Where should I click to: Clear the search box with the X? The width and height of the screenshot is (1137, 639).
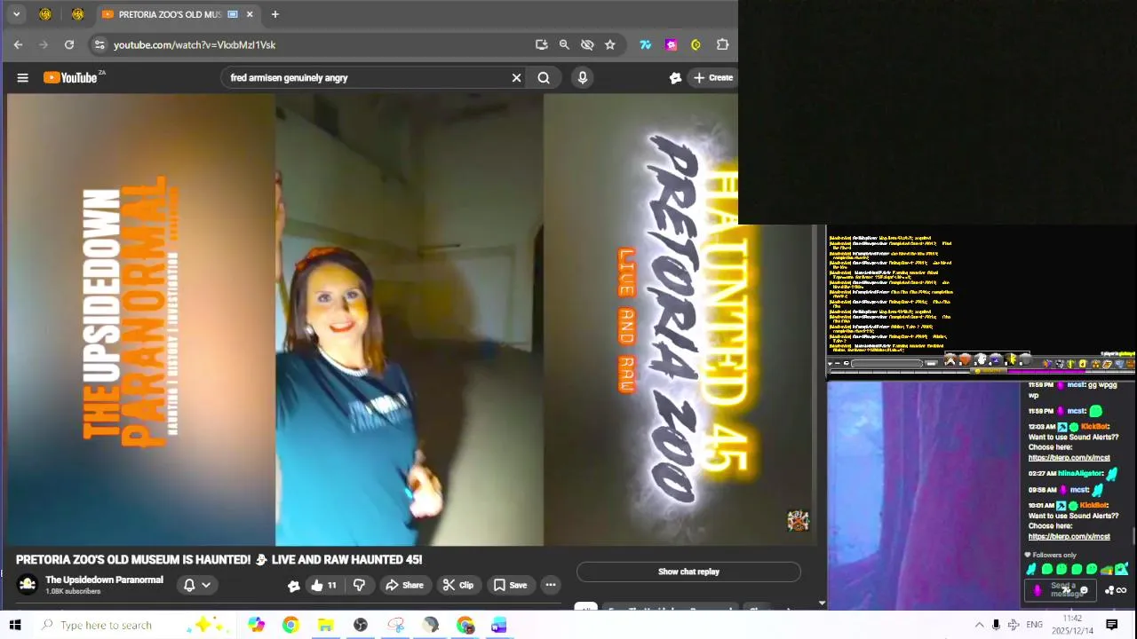516,78
